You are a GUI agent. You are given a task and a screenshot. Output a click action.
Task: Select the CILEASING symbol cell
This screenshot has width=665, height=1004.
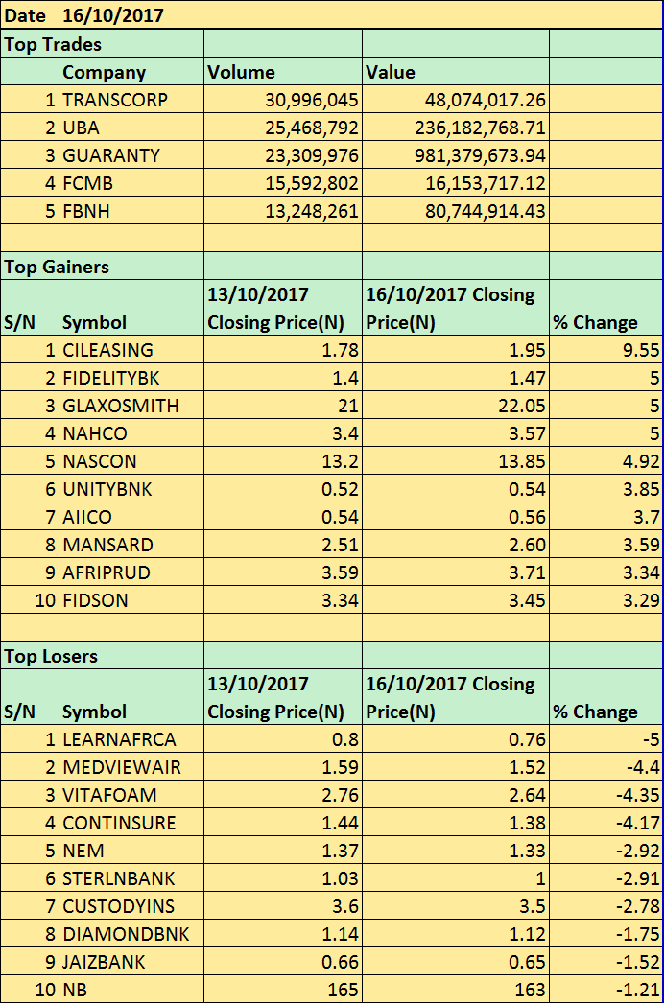[131, 350]
